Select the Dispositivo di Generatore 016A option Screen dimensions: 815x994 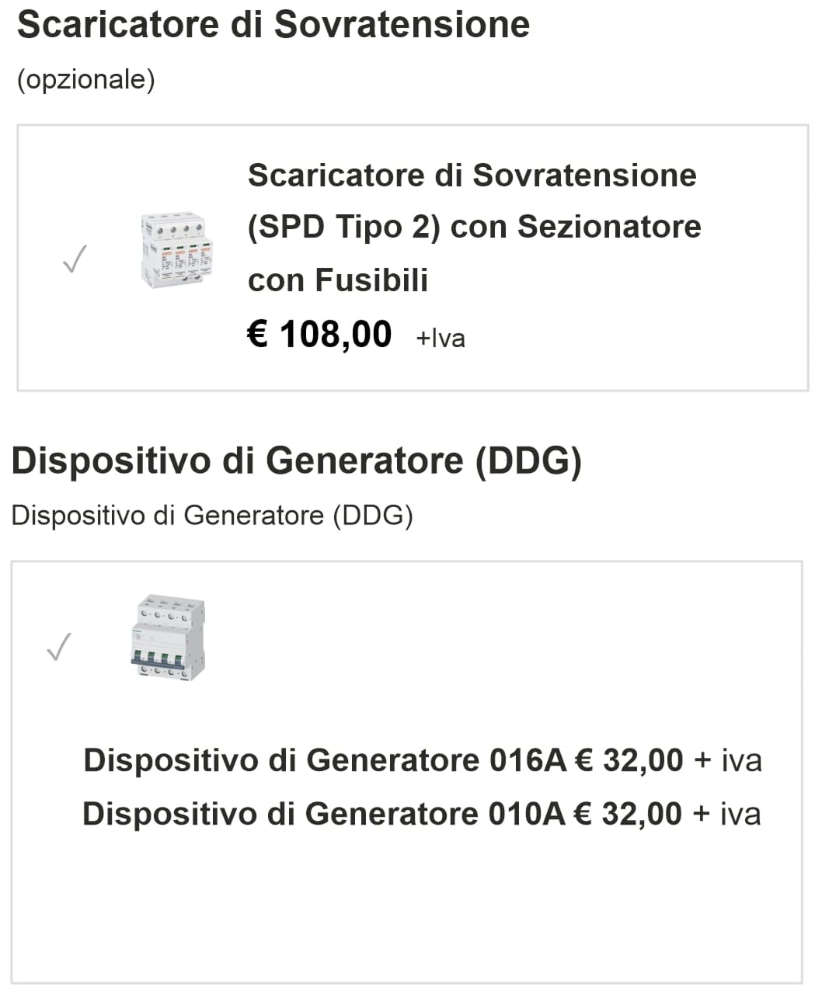[324, 760]
